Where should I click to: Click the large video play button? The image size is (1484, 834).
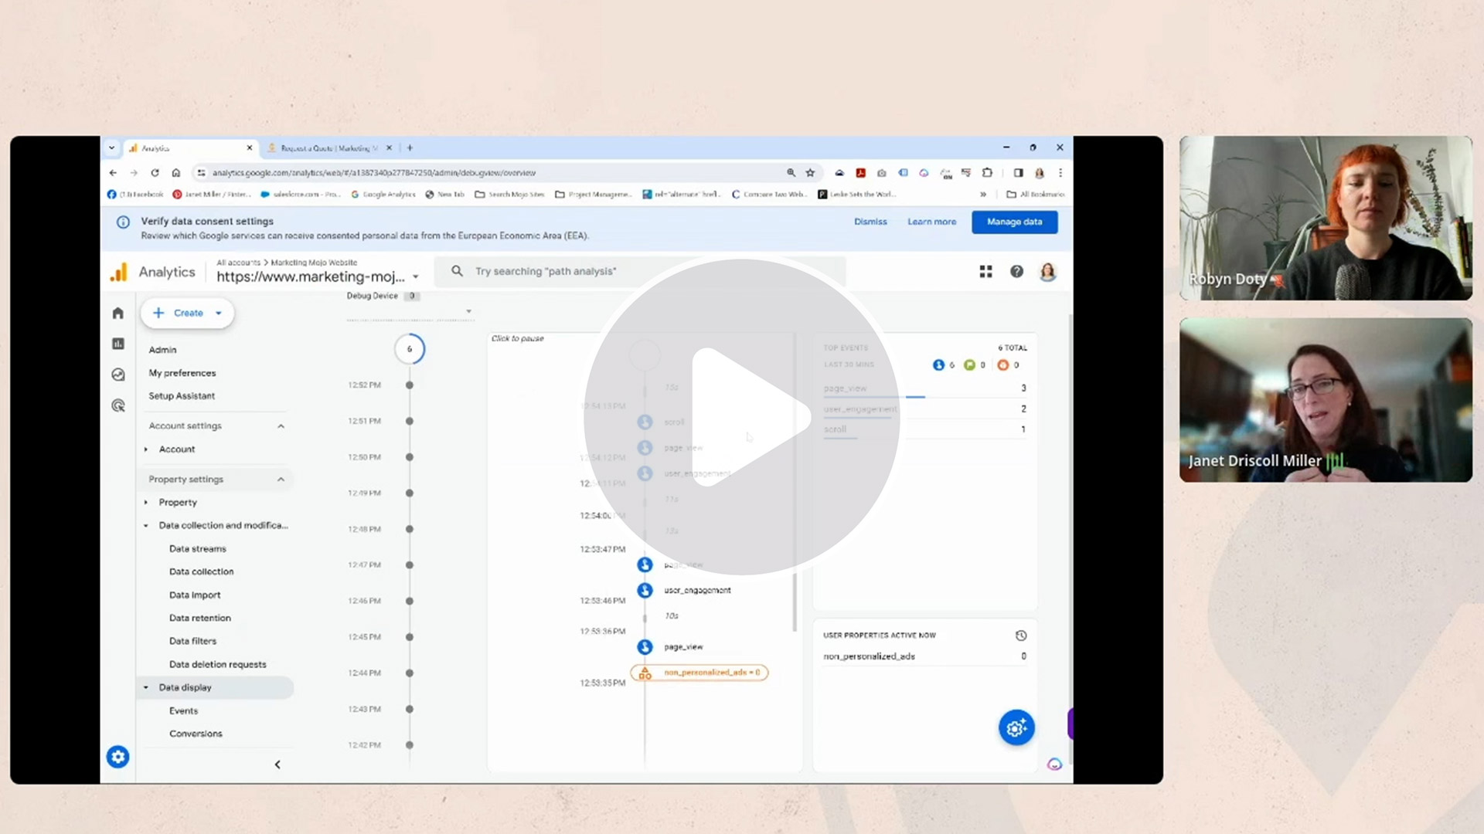[x=740, y=417]
